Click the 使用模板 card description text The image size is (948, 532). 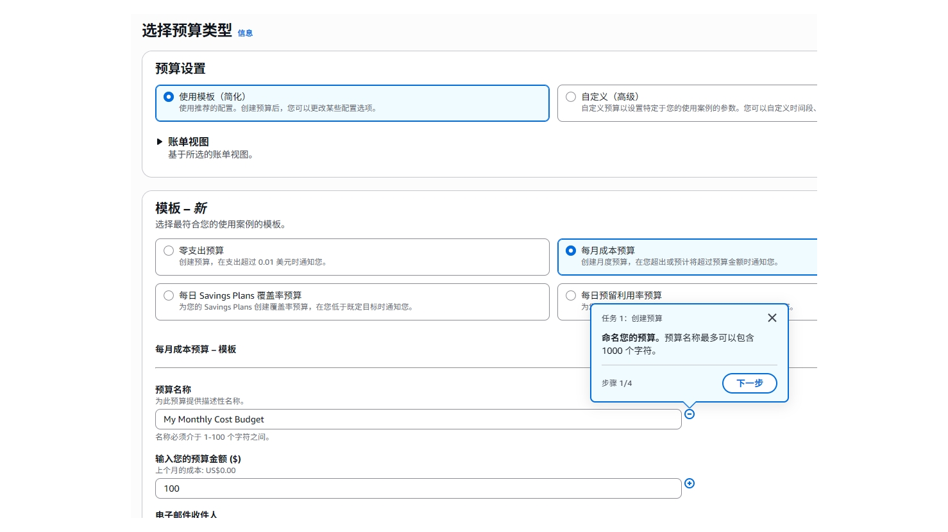point(278,108)
